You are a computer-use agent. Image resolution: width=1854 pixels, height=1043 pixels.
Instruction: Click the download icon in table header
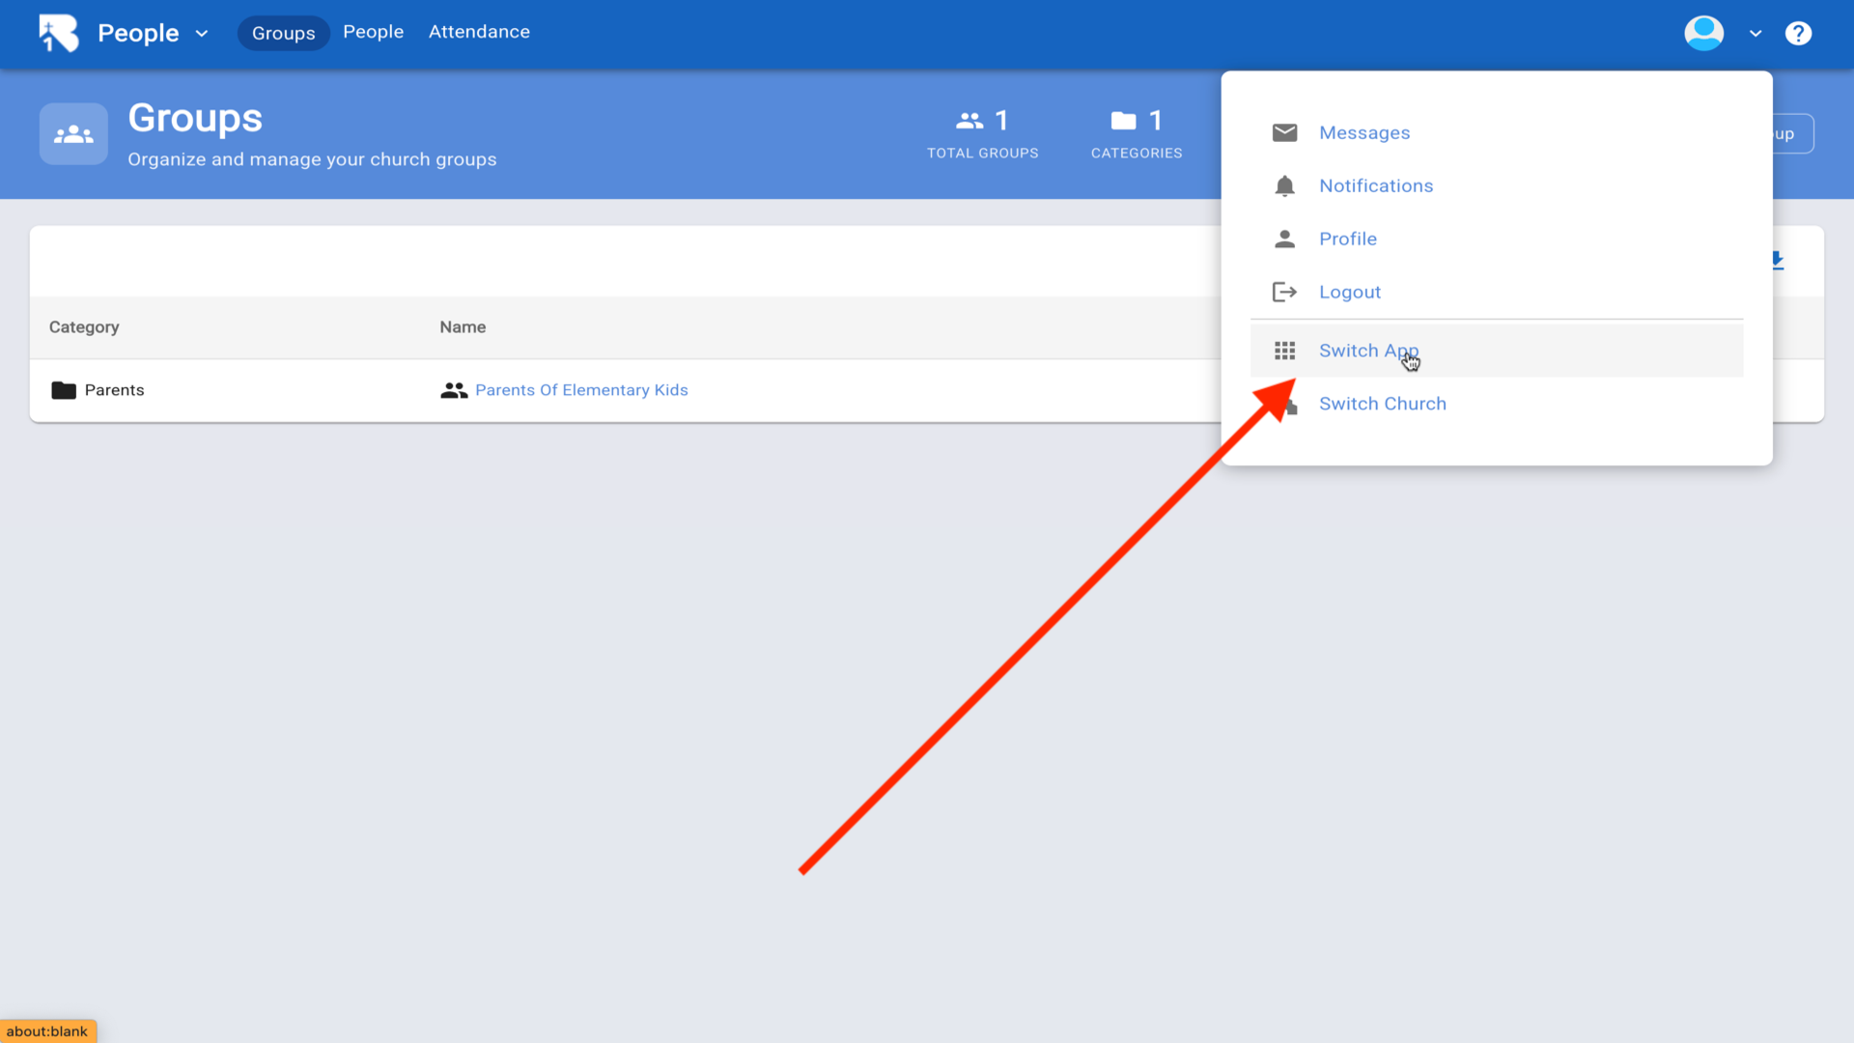pos(1777,261)
